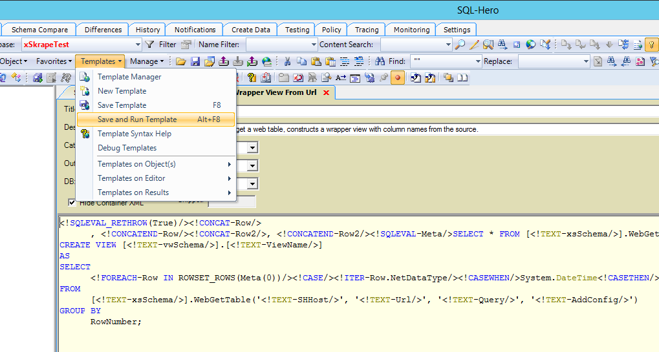Image resolution: width=659 pixels, height=352 pixels.
Task: Click the Snippet input field
Action: point(232,202)
